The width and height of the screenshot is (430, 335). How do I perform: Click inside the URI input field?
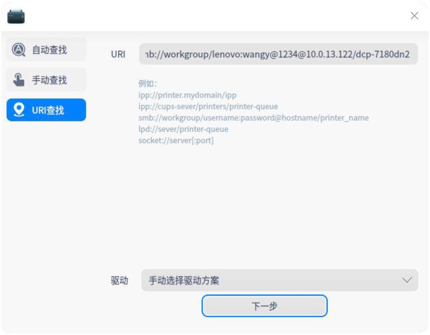coord(279,55)
